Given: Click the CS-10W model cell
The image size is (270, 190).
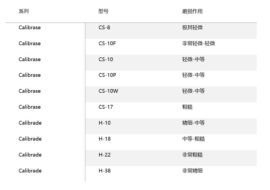Looking at the screenshot, I should pyautogui.click(x=108, y=91).
